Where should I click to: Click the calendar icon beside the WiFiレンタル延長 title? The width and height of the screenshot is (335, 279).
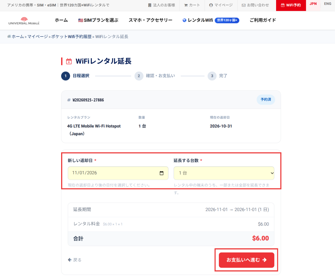[69, 61]
